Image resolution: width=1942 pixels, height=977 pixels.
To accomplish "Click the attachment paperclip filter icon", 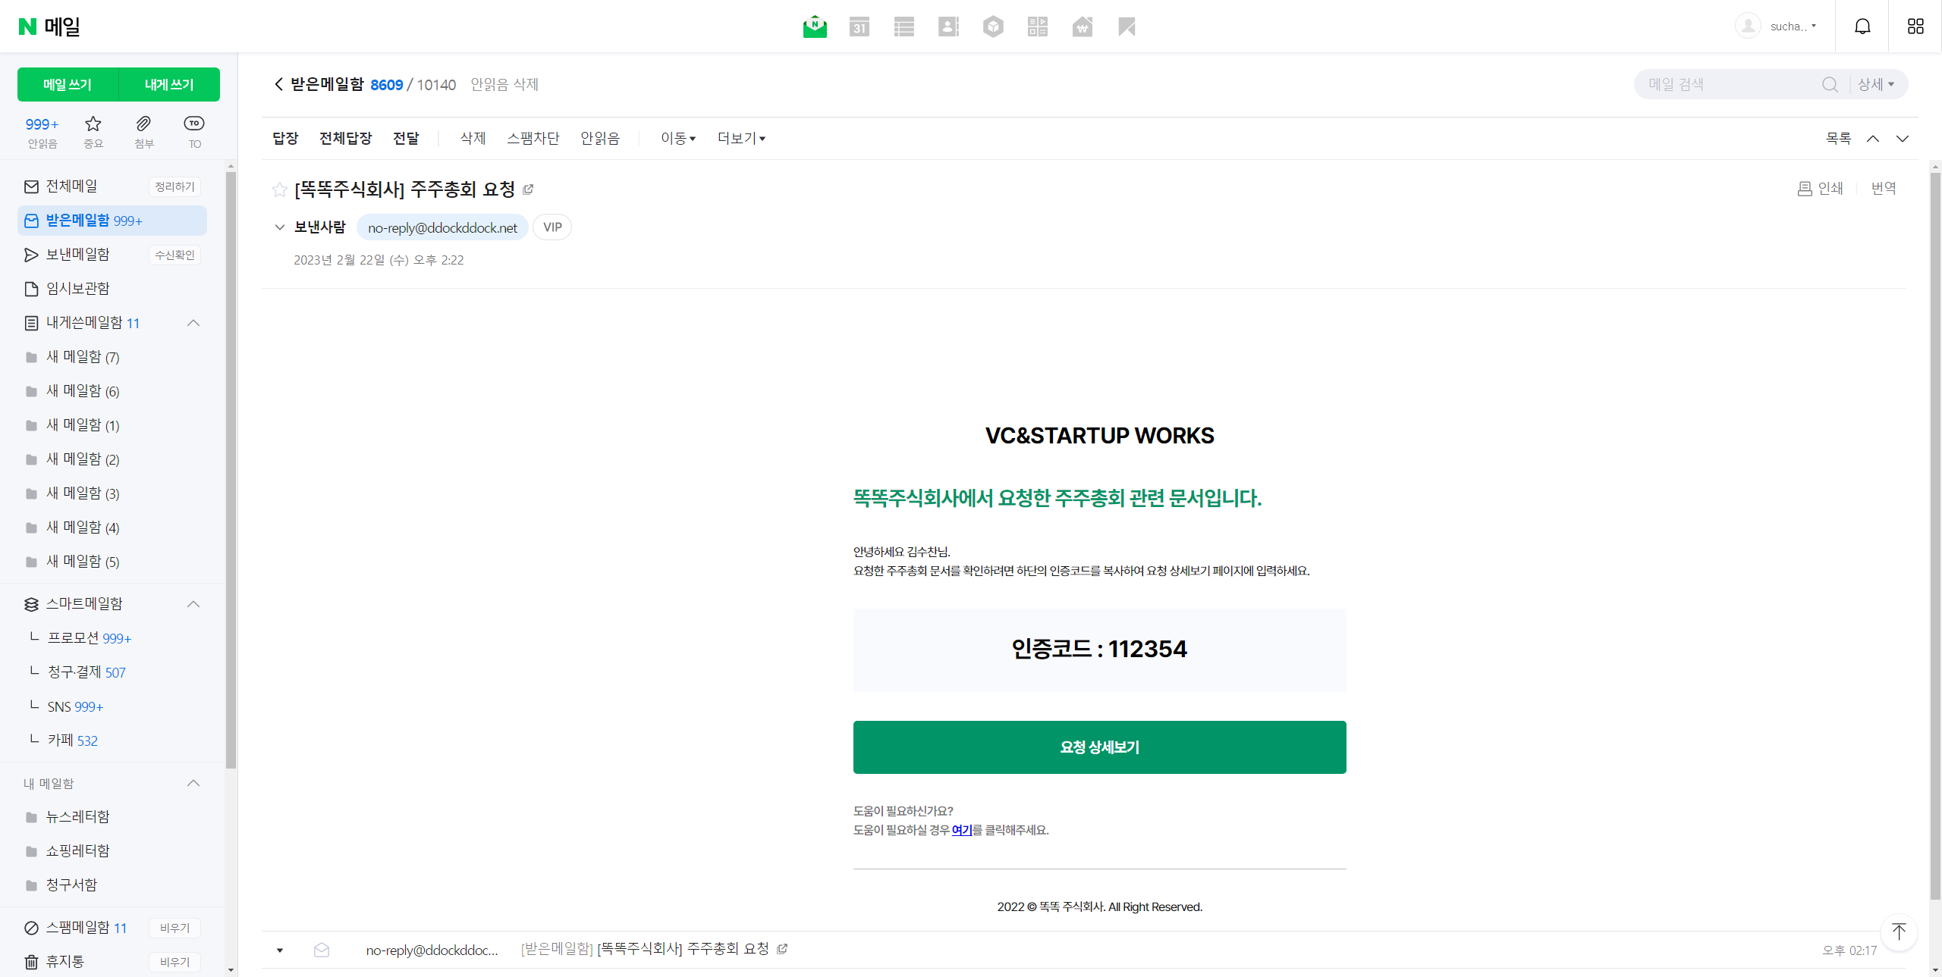I will coord(143,124).
